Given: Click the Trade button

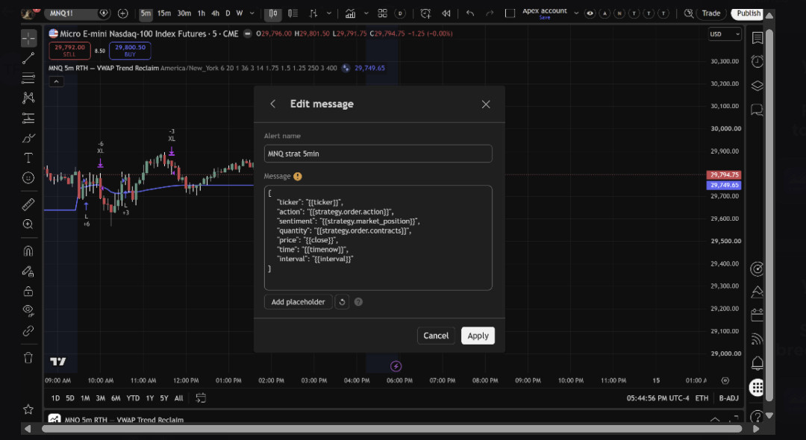Looking at the screenshot, I should (711, 13).
